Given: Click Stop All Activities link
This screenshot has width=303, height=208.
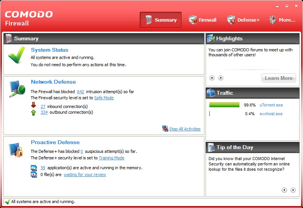Looking at the screenshot, I should (185, 129).
